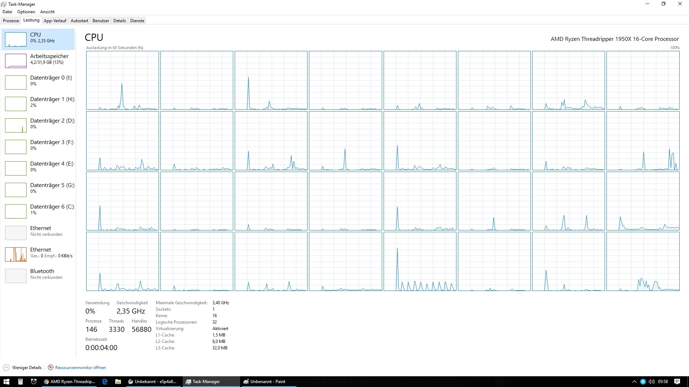Open Unbenannt - Paint from taskbar
This screenshot has width=689, height=387.
[267, 382]
